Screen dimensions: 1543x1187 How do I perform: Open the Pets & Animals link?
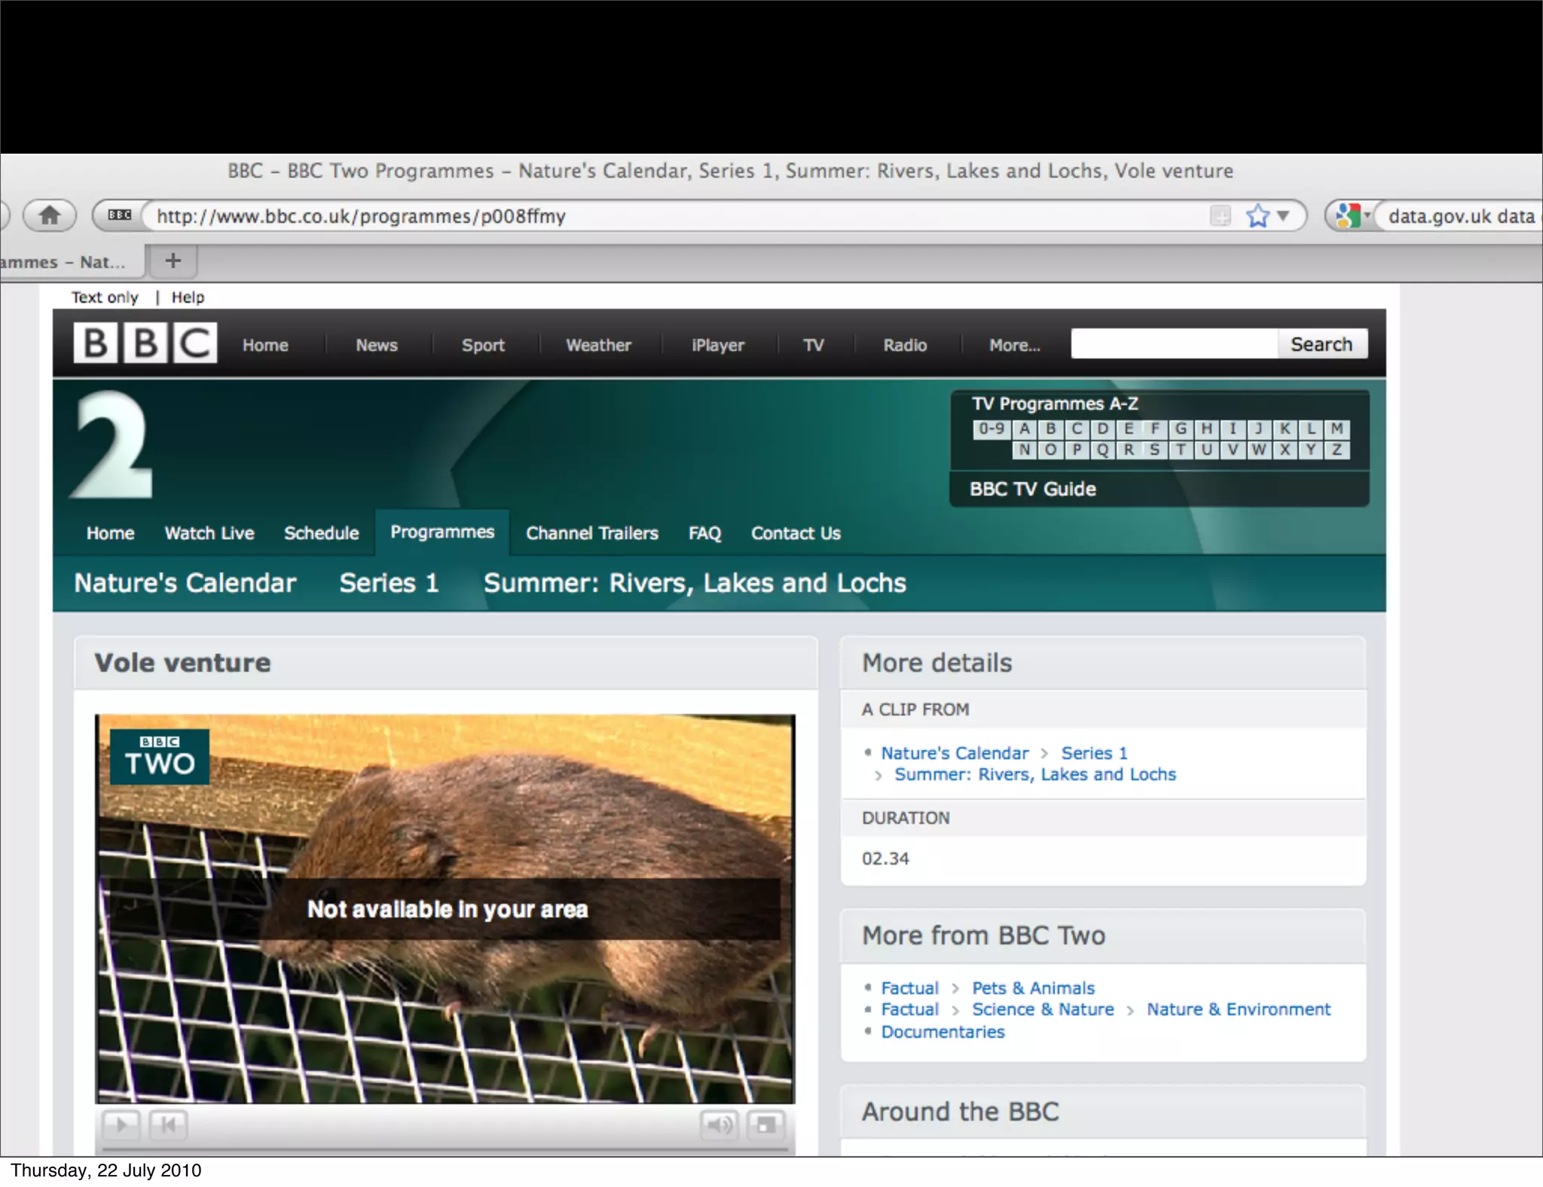(1033, 987)
